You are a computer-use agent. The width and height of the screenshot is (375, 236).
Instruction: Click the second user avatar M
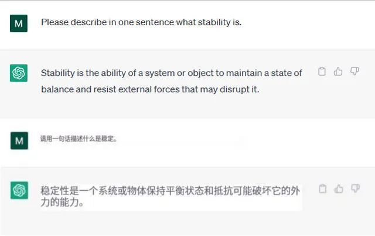pos(19,141)
